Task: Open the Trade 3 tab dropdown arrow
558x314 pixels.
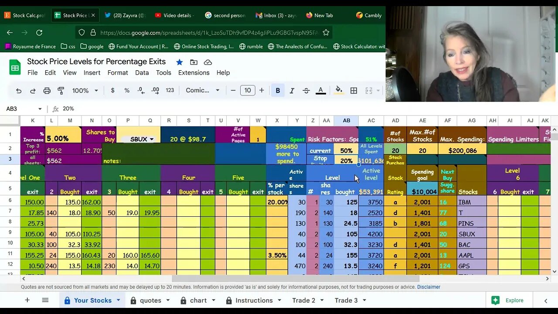Action: 364,300
